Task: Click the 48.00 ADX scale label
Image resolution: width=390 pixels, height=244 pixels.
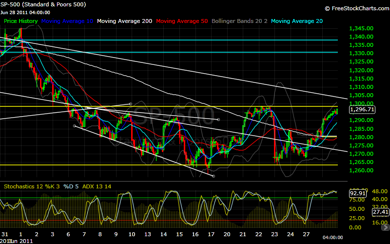Action: 380,191
